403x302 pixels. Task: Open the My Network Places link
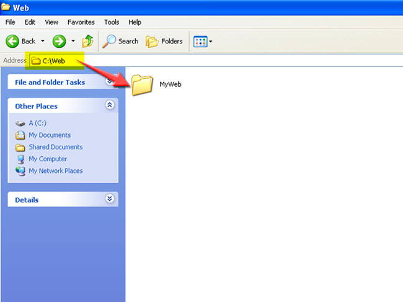click(56, 171)
